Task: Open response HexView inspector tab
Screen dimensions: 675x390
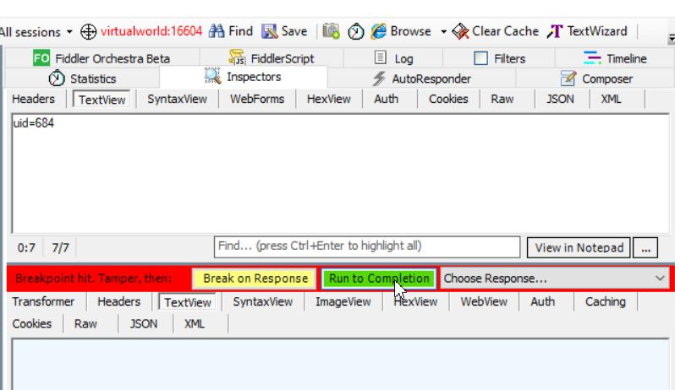Action: [x=415, y=302]
